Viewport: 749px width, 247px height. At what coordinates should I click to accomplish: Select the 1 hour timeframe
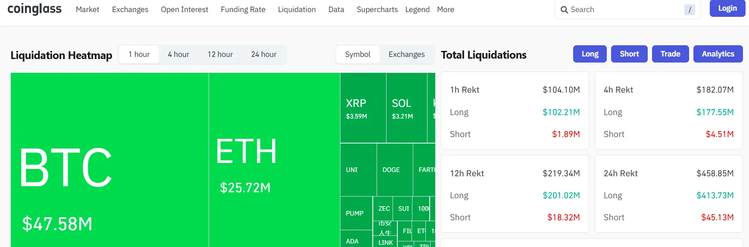pyautogui.click(x=139, y=54)
